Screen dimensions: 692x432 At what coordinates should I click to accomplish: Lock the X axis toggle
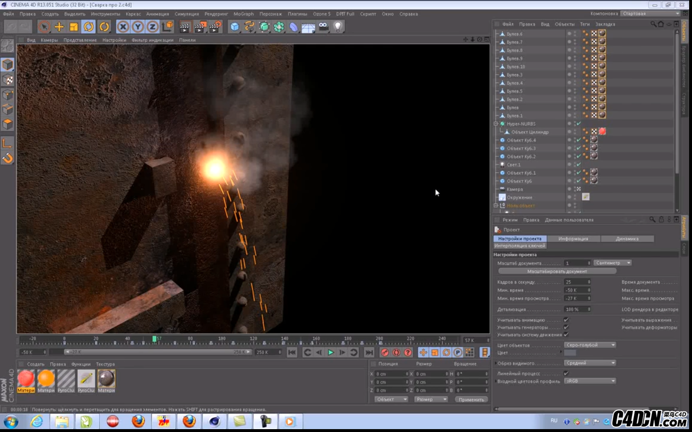coord(123,27)
